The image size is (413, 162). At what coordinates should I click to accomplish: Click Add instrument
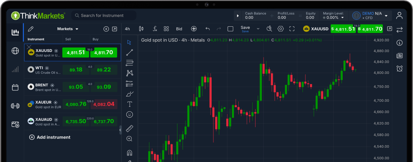(x=50, y=137)
